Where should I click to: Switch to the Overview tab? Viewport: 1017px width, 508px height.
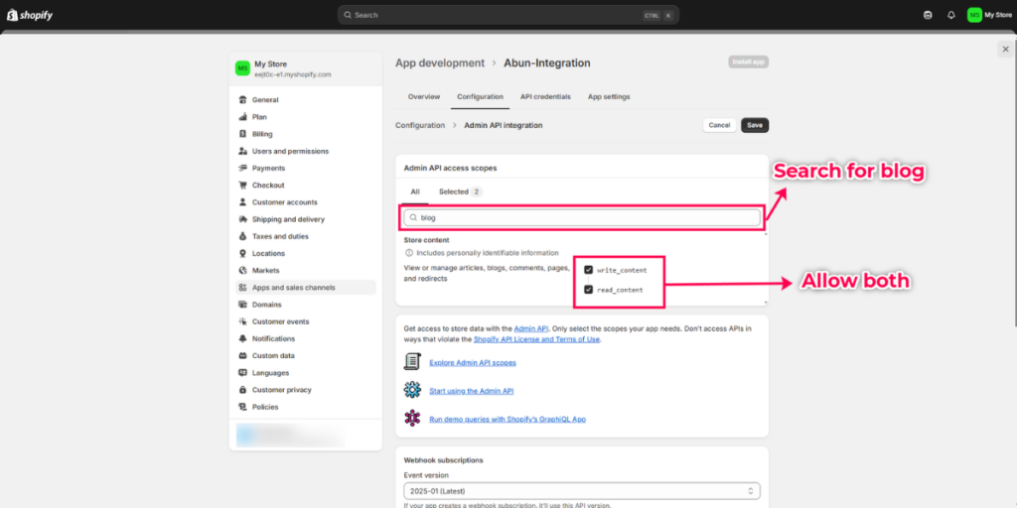423,96
